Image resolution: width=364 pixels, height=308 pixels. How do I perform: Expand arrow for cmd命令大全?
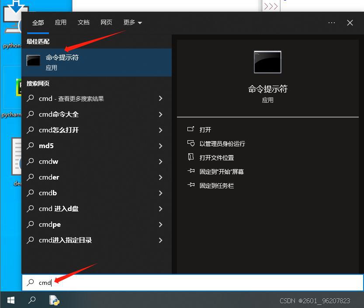click(160, 114)
